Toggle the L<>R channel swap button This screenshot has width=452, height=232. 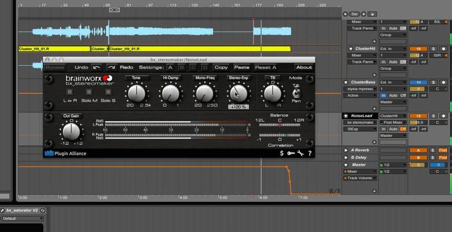[x=70, y=92]
